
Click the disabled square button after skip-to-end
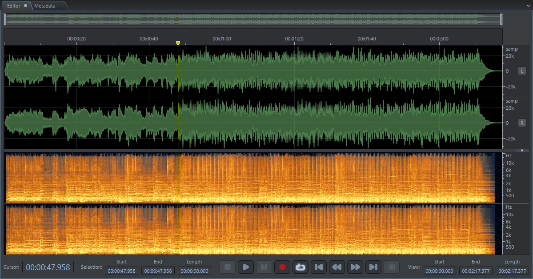coord(391,267)
